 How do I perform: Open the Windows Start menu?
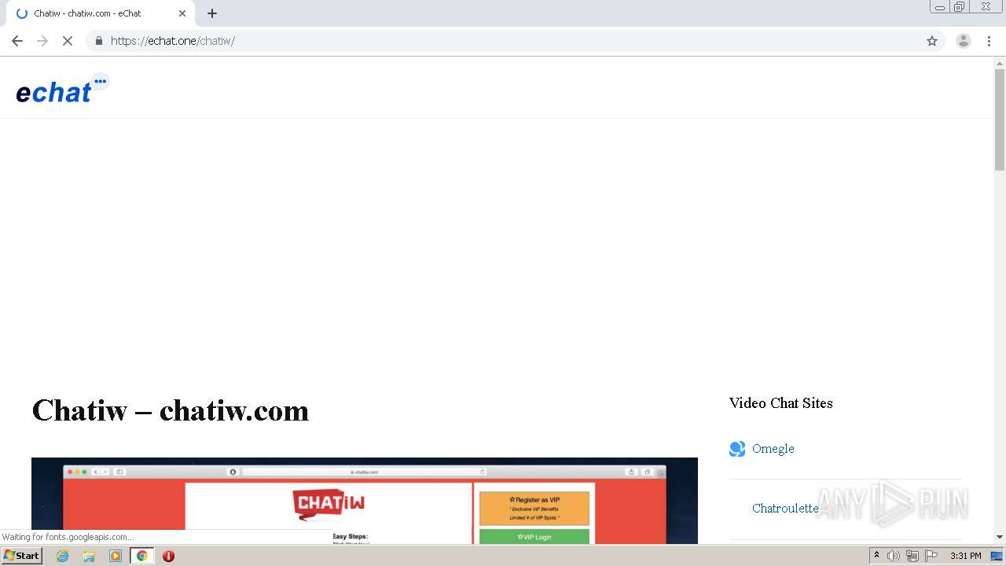(22, 556)
